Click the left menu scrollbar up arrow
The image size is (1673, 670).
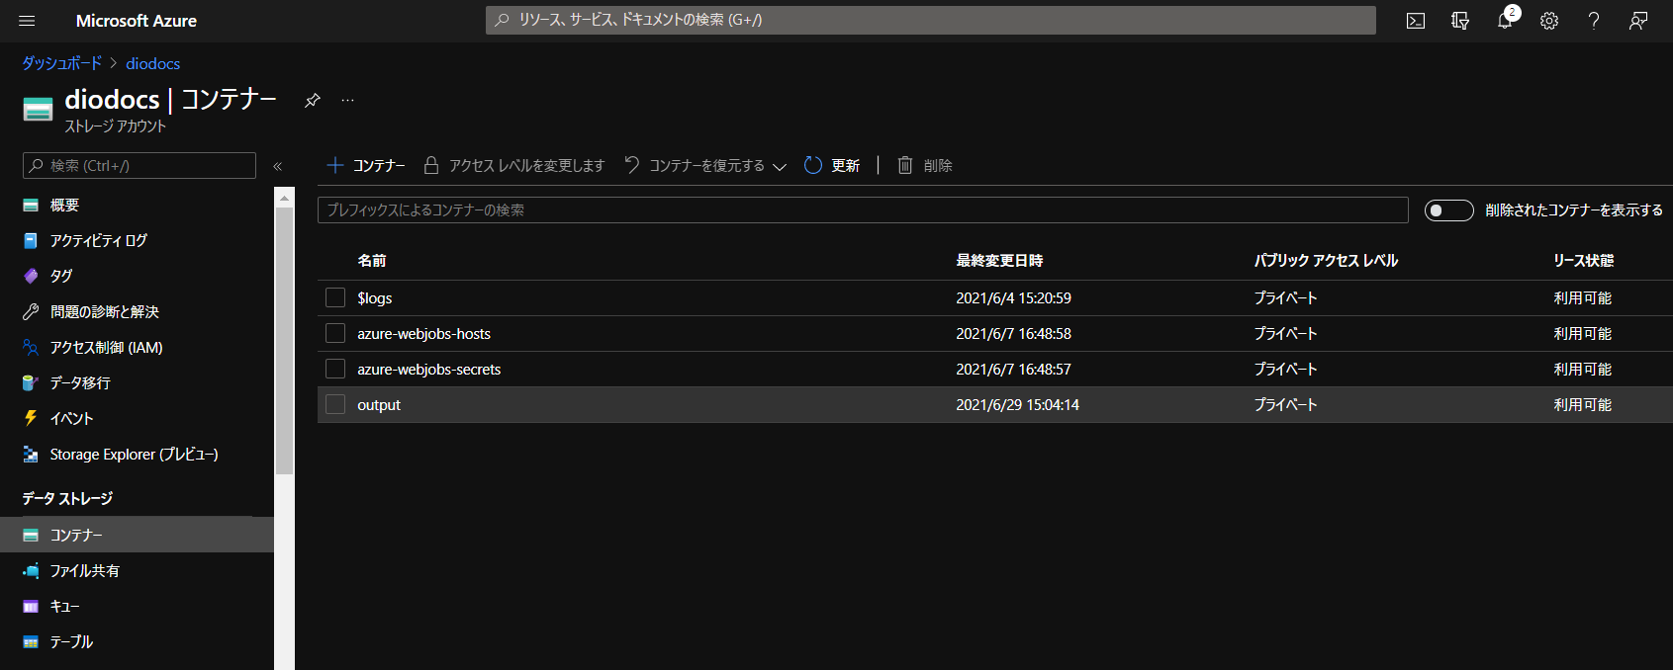point(285,198)
